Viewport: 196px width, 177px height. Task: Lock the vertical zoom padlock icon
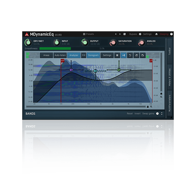point(161,93)
